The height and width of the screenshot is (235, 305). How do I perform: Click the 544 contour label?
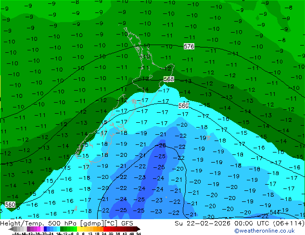tap(275, 212)
